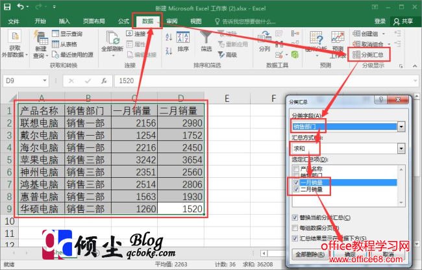Select cell containing 华硕电脑

click(x=42, y=209)
